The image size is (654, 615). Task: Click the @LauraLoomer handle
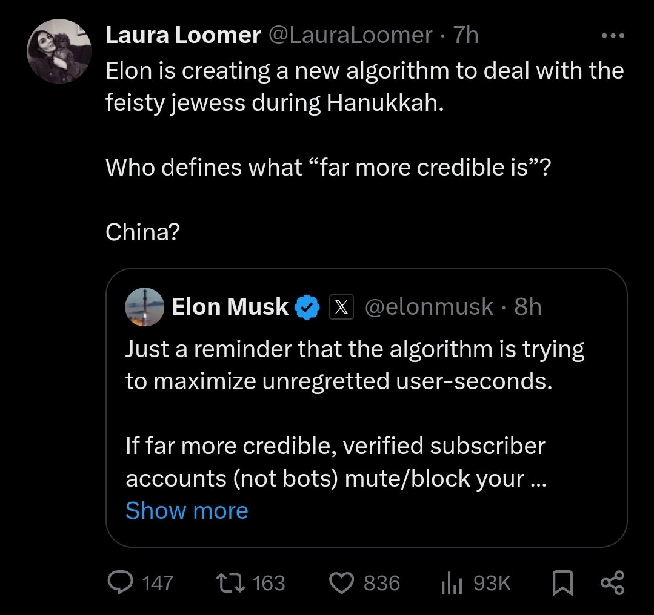(350, 36)
